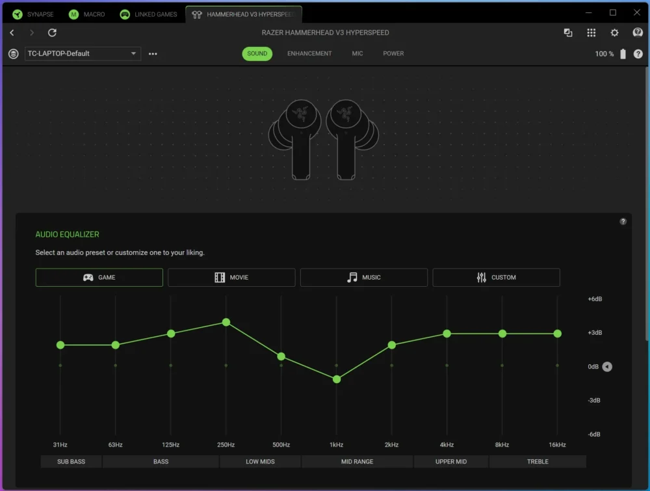This screenshot has height=491, width=650.
Task: Go back with the left arrow
Action: coord(12,33)
